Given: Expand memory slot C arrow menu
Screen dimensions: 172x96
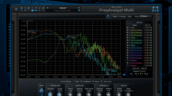Looking at the screenshot, I should [x=142, y=76].
